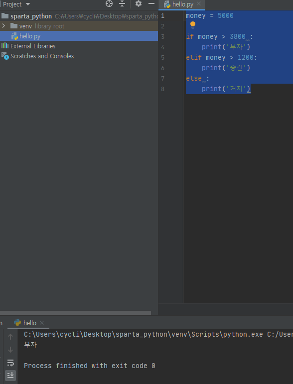Click the yellow lightbulb intention icon

pos(192,25)
